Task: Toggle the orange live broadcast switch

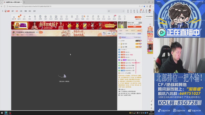Action: tap(19, 17)
